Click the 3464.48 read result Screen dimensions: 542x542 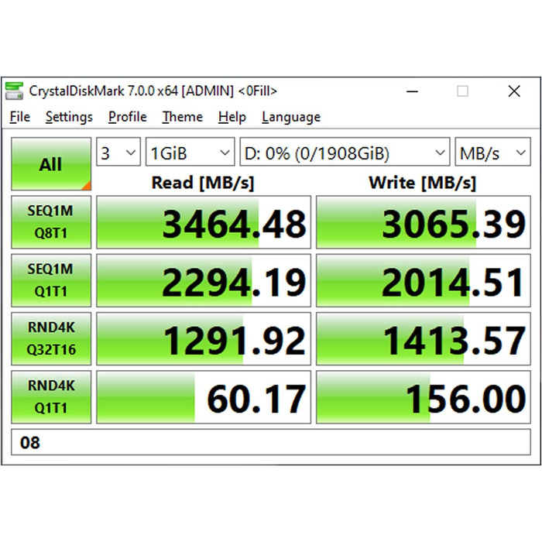point(204,222)
